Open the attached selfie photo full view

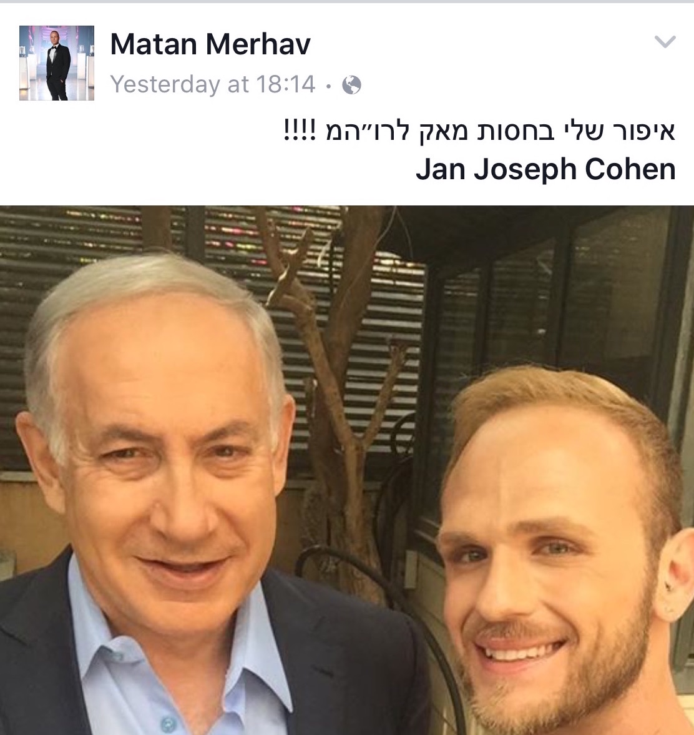[x=347, y=470]
